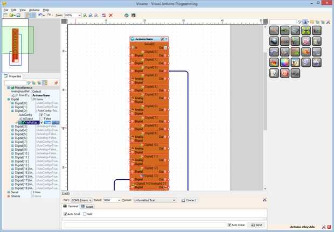The width and height of the screenshot is (334, 232).
Task: Open the Port COM5 dropdown
Action: point(90,200)
